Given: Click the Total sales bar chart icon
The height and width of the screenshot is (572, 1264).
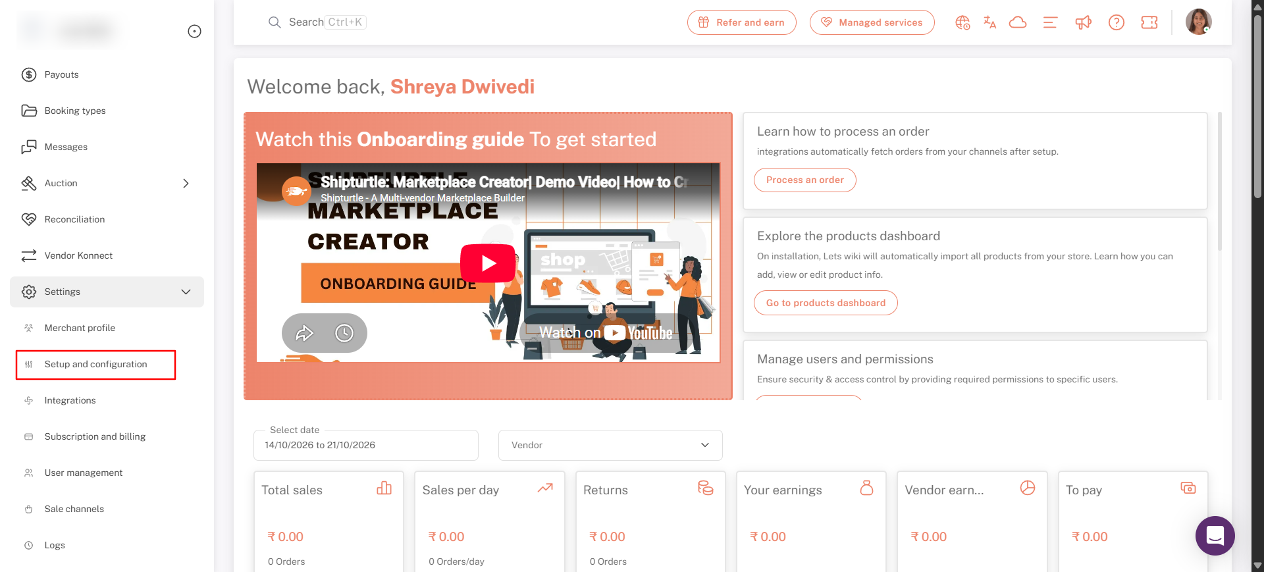Looking at the screenshot, I should pyautogui.click(x=384, y=488).
